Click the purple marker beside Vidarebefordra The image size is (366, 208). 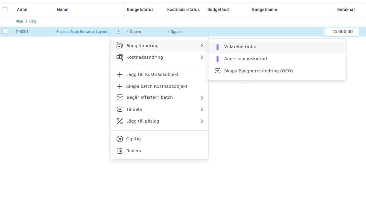pos(218,47)
